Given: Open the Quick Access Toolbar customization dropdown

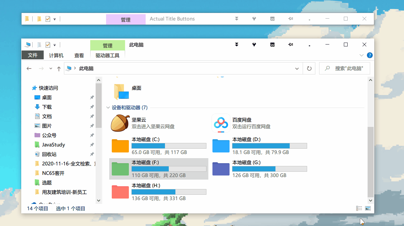Looking at the screenshot, I should 54,45.
